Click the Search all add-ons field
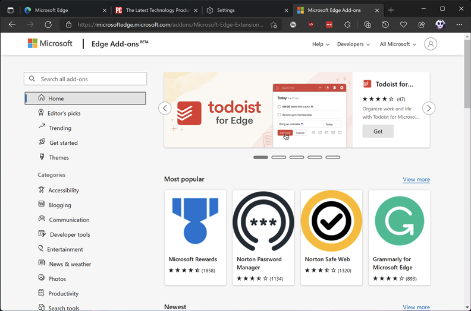 [x=85, y=79]
